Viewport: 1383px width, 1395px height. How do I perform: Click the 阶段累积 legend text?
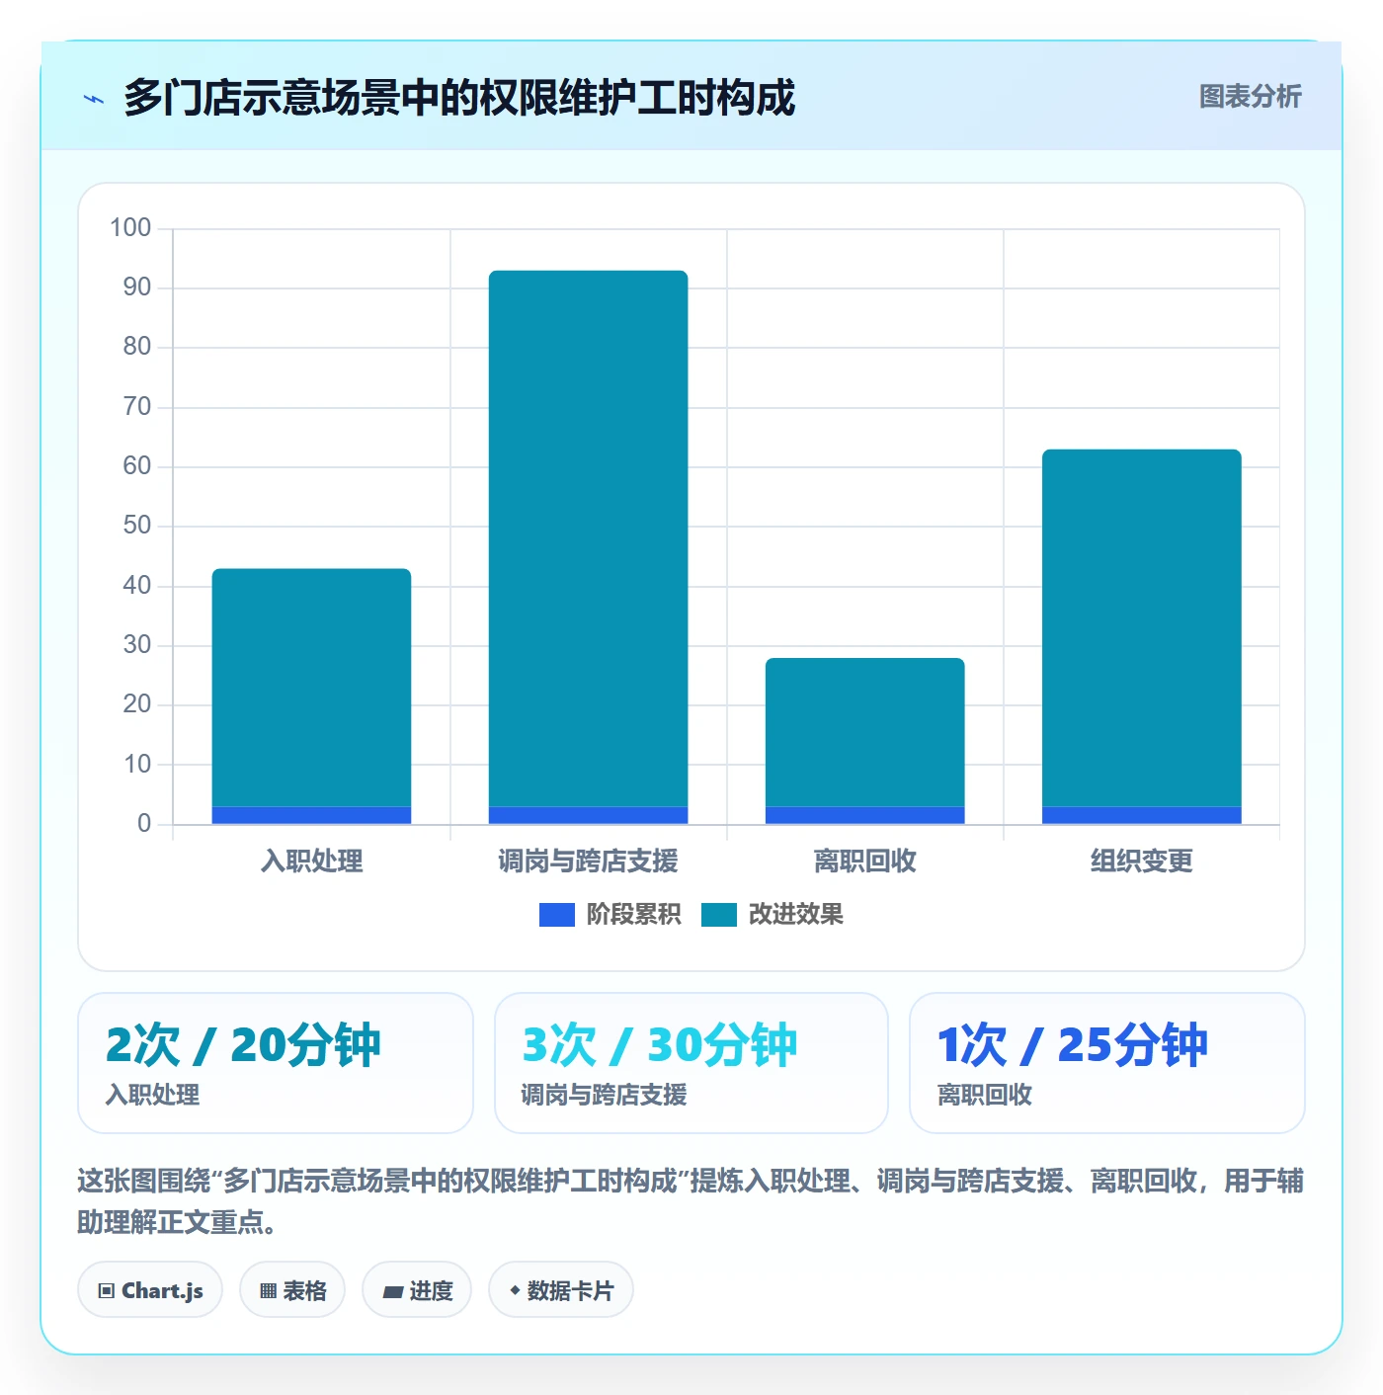(633, 915)
